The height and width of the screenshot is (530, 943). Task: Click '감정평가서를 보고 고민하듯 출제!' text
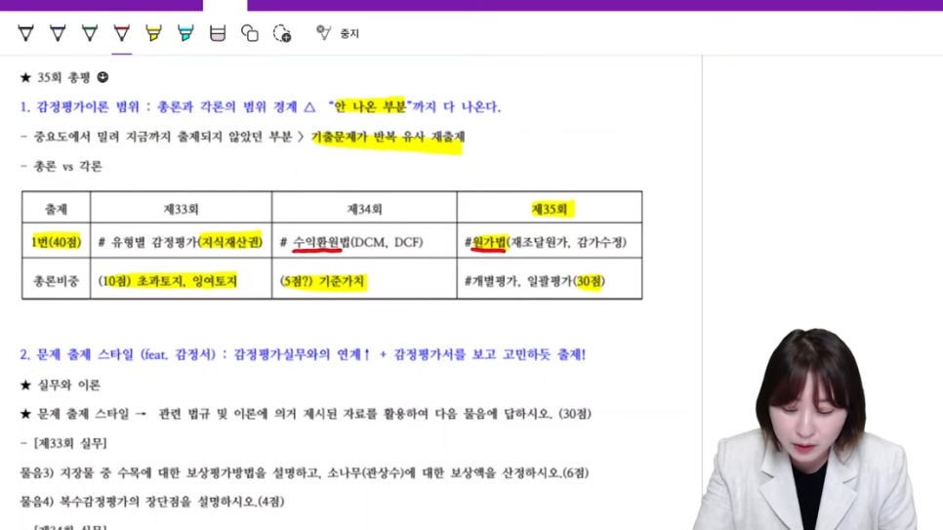(489, 354)
